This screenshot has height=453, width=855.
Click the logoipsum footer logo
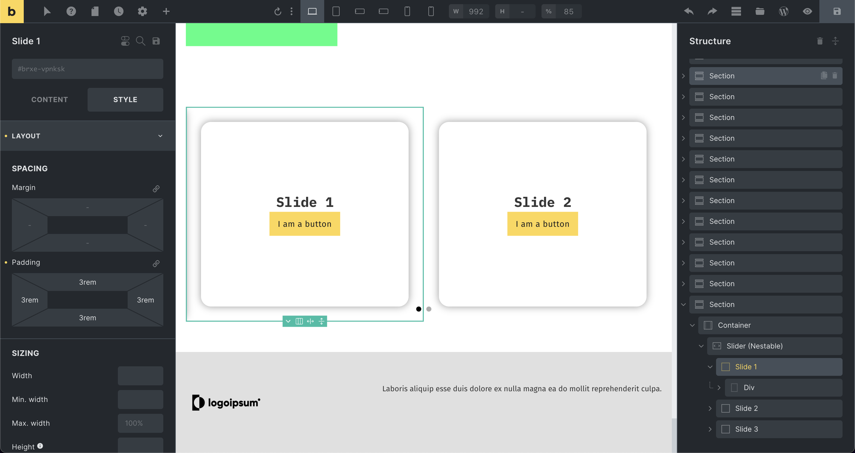[226, 403]
